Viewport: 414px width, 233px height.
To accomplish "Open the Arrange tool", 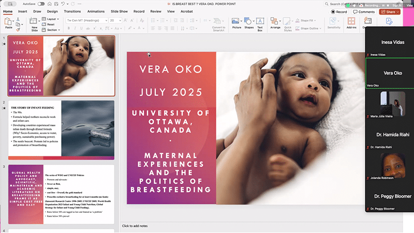I will tap(275, 22).
